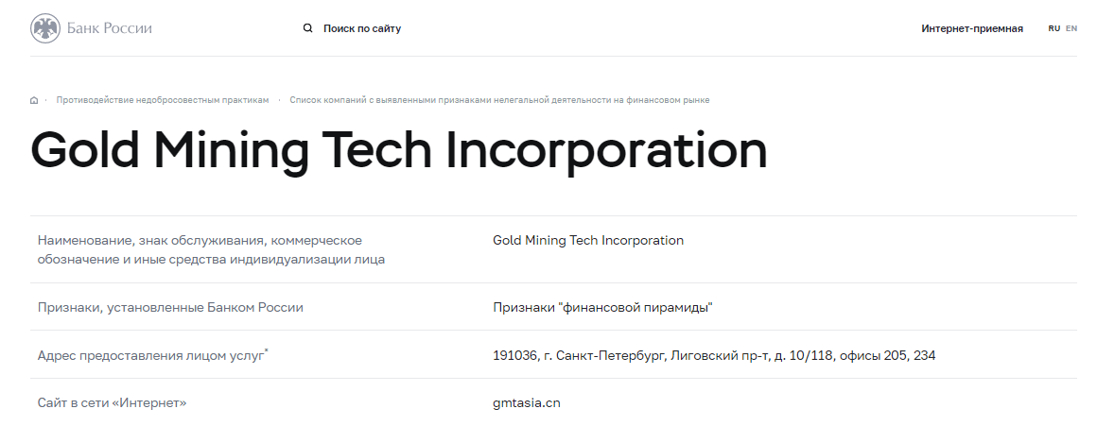
Task: Open breadcrumb "Противодействие недобросовестным практикам"
Action: (163, 100)
